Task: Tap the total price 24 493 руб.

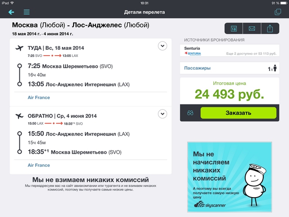Action: 229,94
